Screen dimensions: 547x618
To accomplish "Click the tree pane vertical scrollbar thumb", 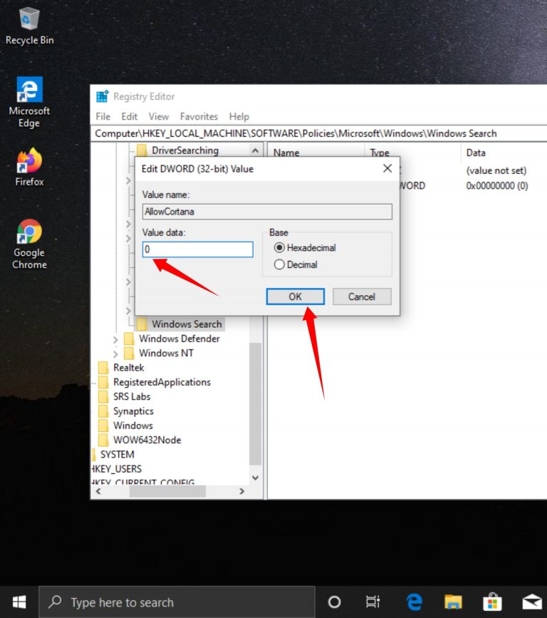I will click(x=255, y=403).
